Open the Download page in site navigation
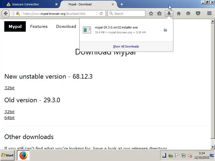Image resolution: width=215 pixels, height=161 pixels. 66,26
